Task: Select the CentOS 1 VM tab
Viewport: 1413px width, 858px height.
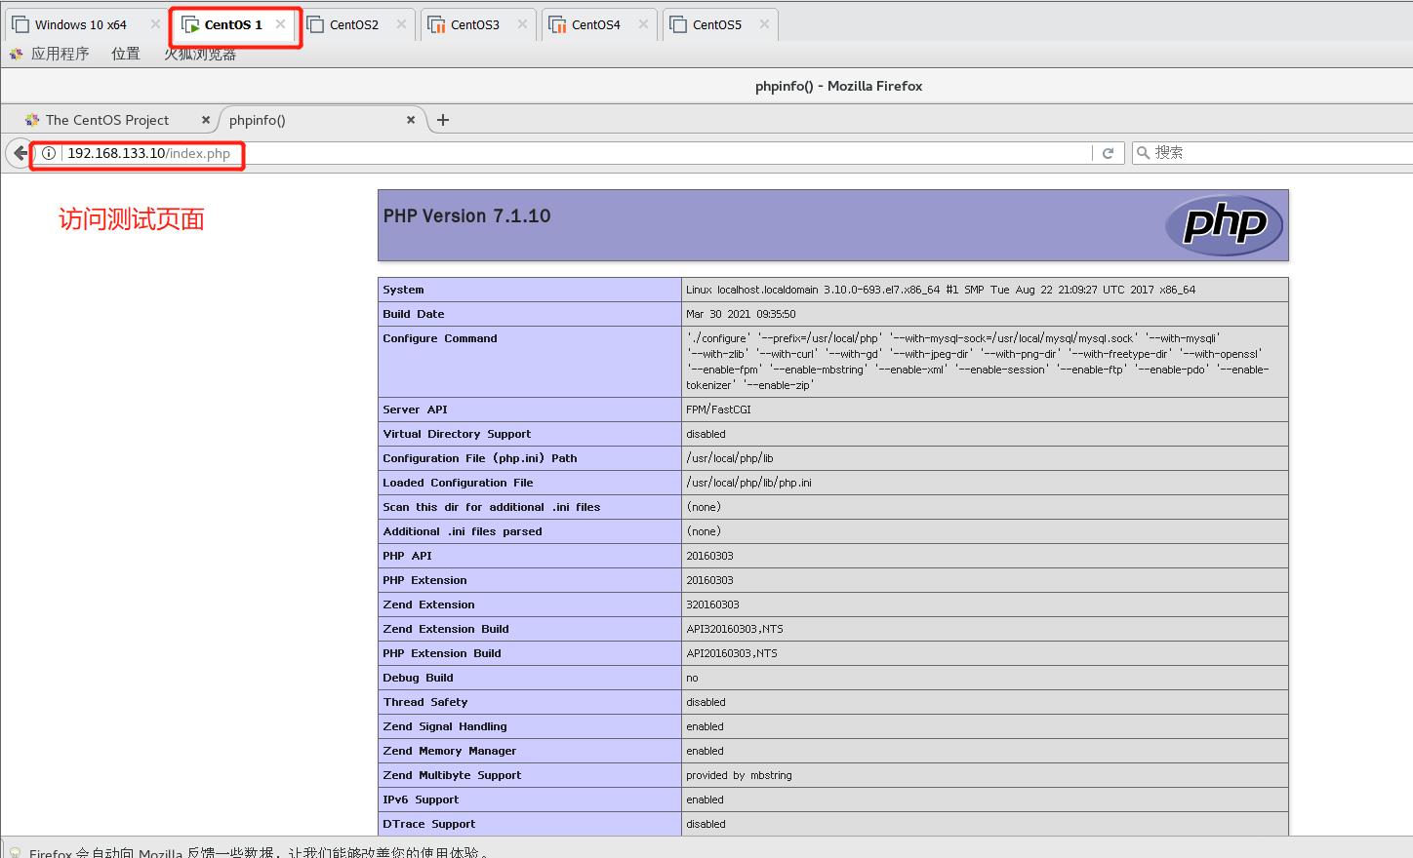Action: click(x=233, y=24)
